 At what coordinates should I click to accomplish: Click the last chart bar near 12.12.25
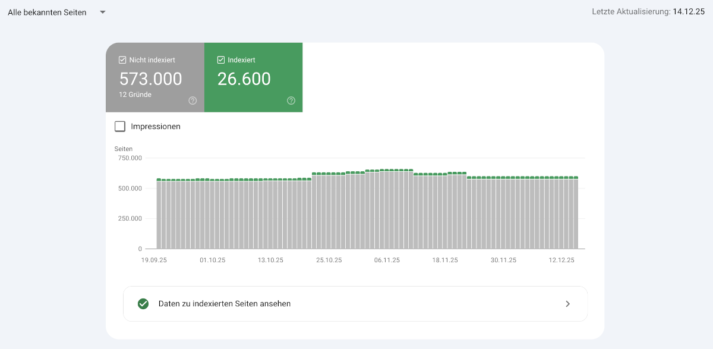tap(575, 214)
